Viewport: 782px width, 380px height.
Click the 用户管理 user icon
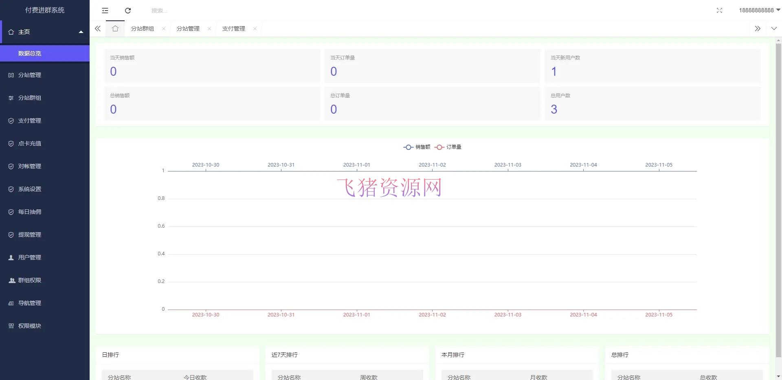tap(11, 257)
